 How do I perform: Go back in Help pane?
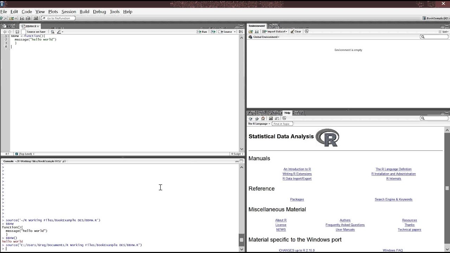(x=250, y=118)
